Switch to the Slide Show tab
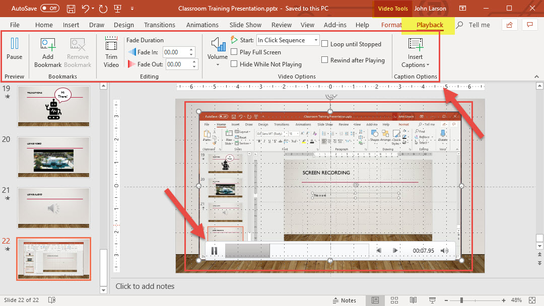Screen dimensions: 544x306 [245, 25]
